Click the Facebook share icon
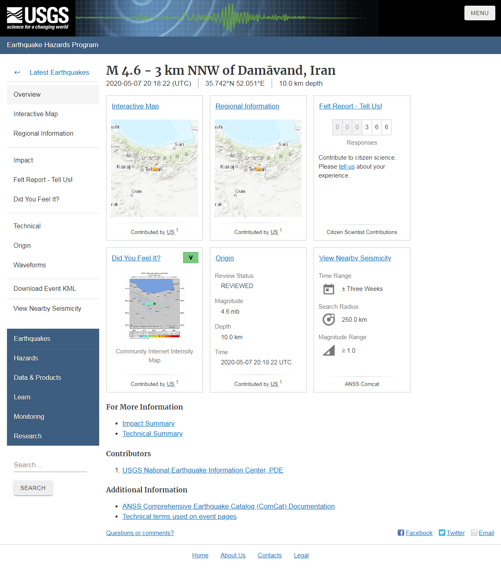 401,533
